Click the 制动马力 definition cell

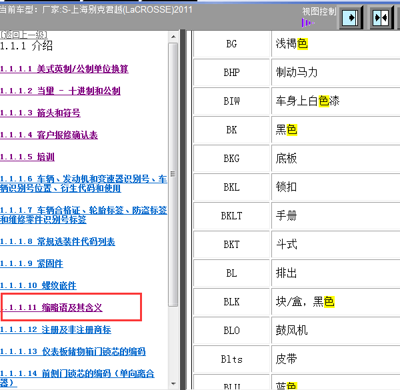pyautogui.click(x=335, y=73)
